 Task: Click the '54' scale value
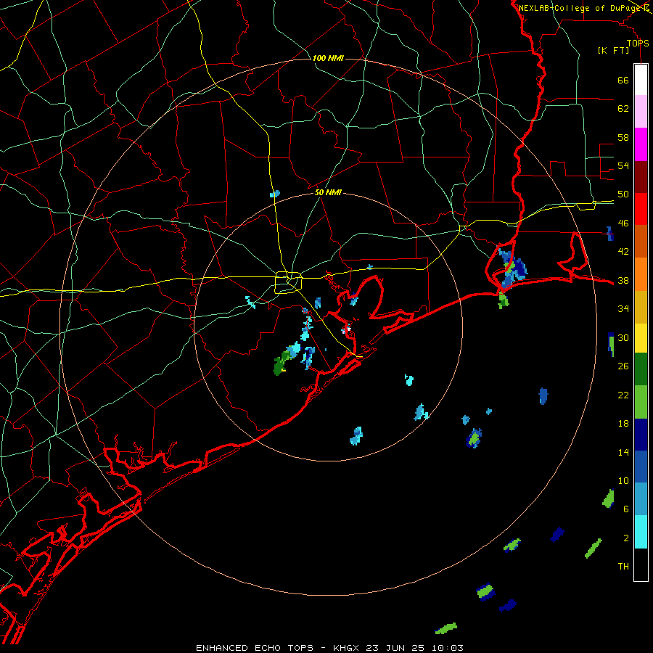pos(623,165)
